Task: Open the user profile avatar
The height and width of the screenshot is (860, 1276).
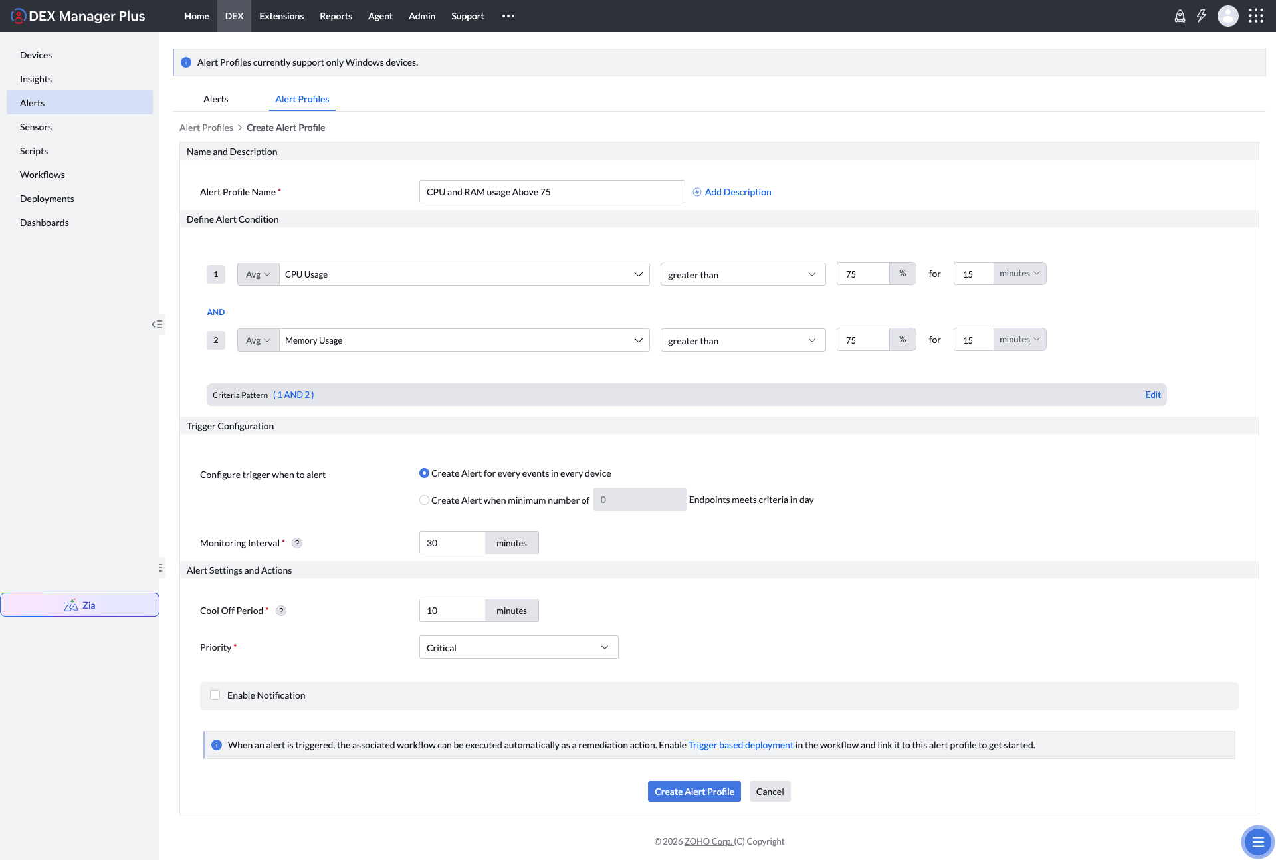Action: 1227,16
